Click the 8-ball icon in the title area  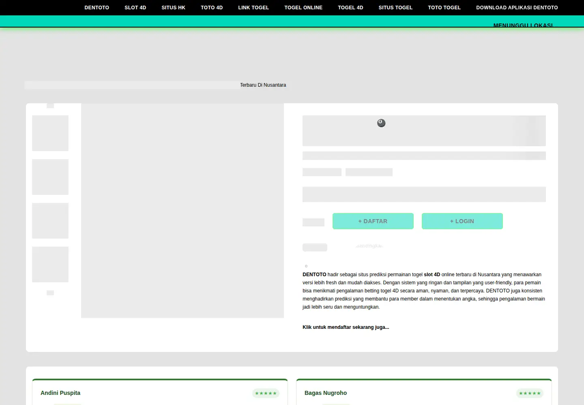click(x=381, y=123)
